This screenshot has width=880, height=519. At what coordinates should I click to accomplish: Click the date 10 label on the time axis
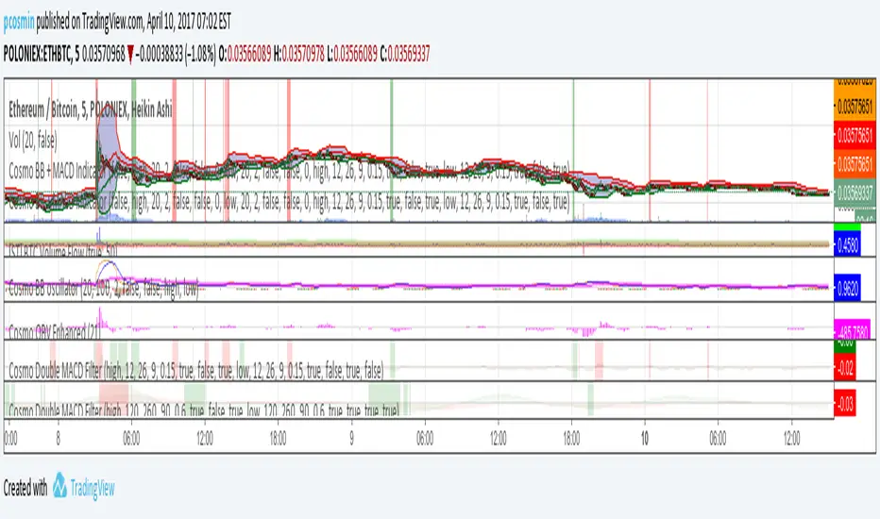point(645,438)
